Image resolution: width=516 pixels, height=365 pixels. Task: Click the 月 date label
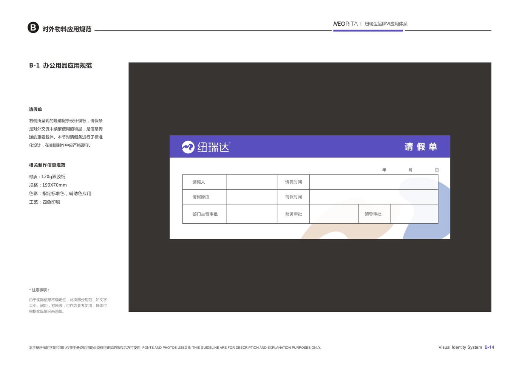click(411, 170)
